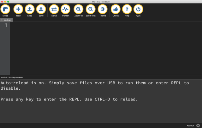Minimize the window with yellow button

5,2
